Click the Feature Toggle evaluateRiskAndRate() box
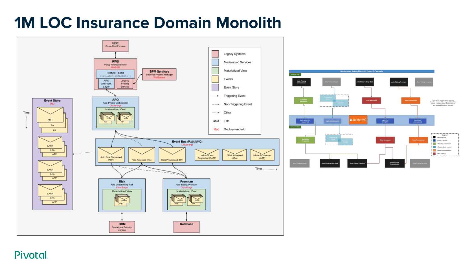Screen dimensions: 474x266 (116, 74)
